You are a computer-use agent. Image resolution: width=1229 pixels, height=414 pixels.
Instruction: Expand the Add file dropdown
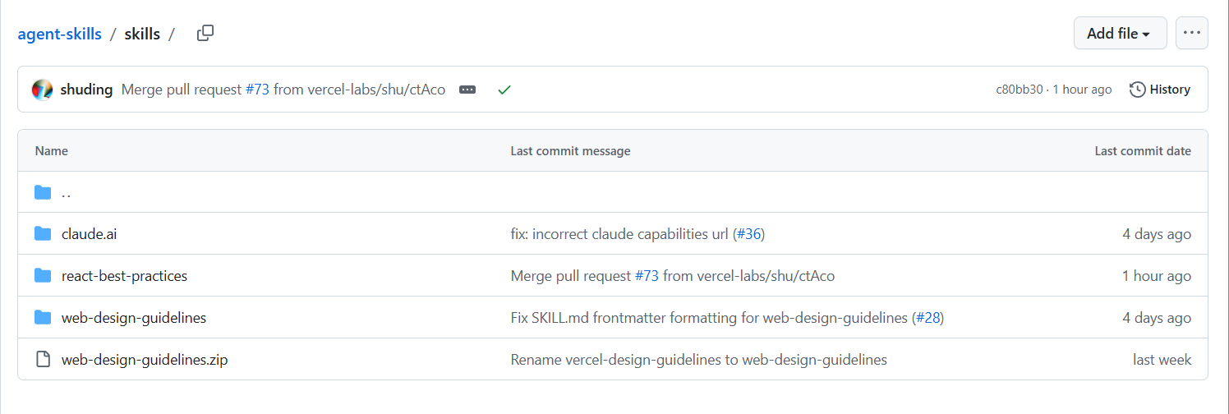point(1119,34)
